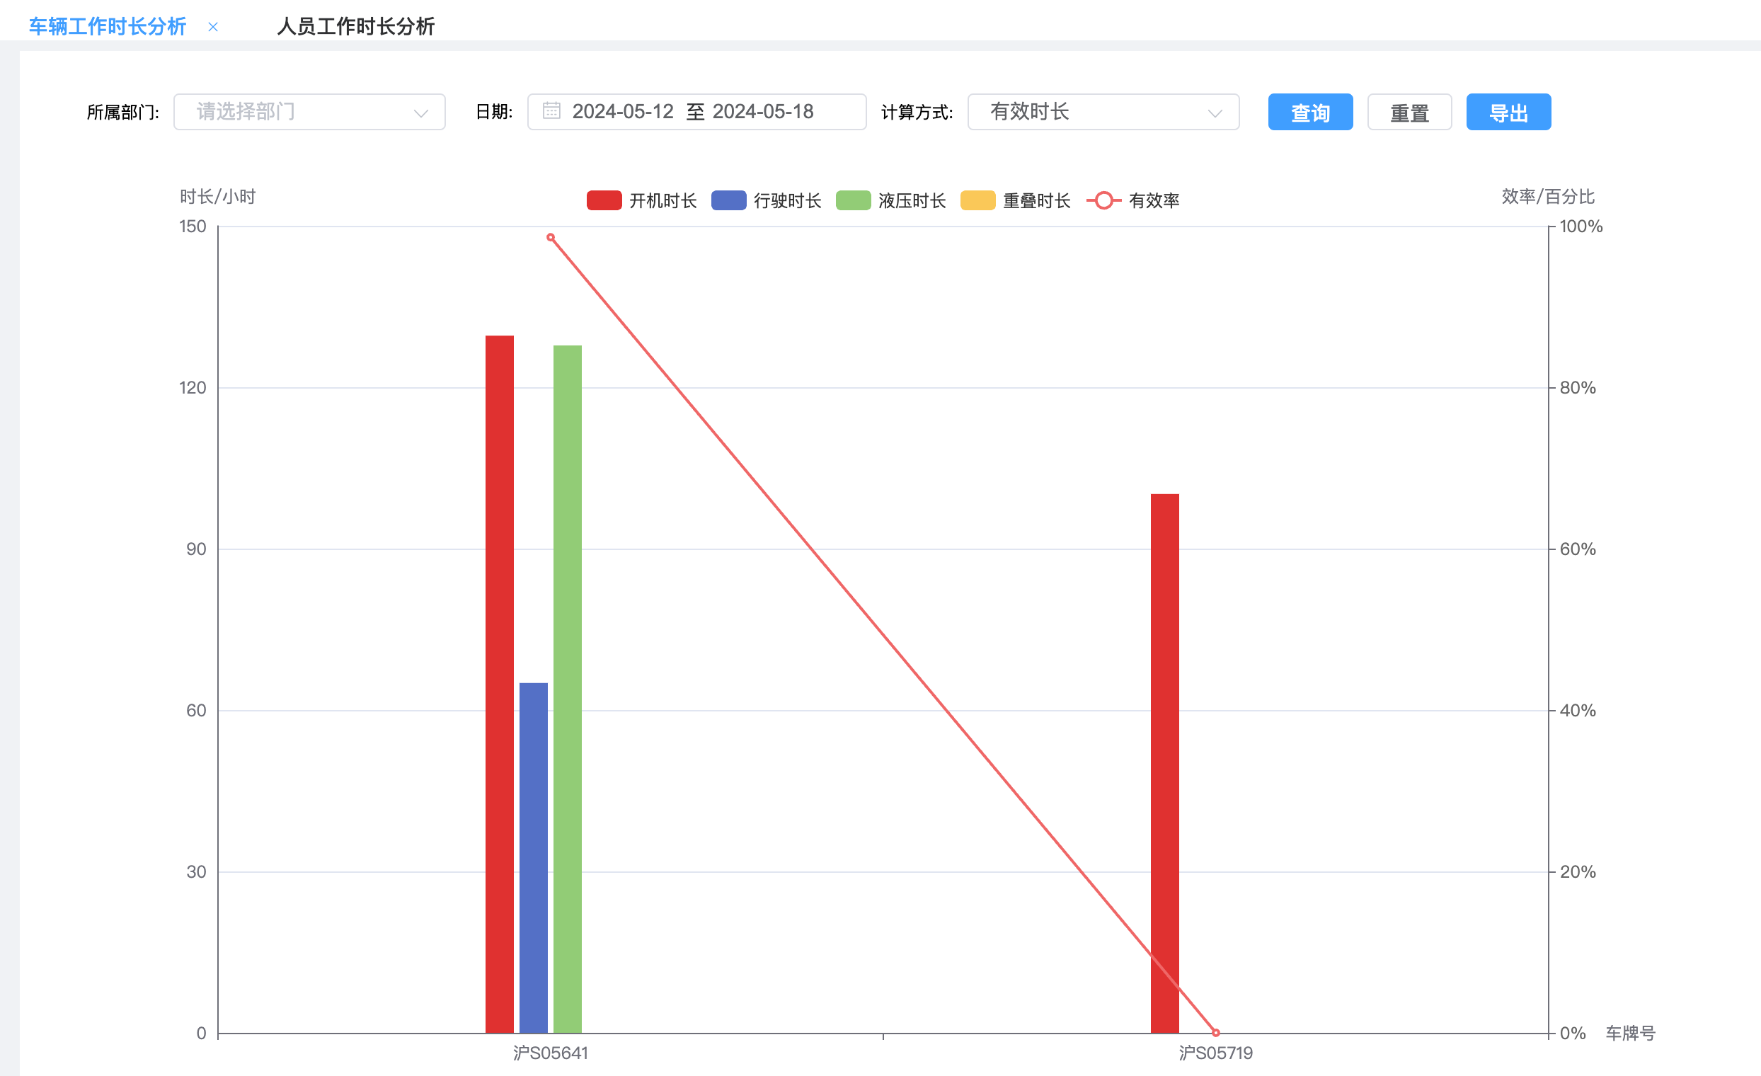Click the 时长/小时 axis title

(x=218, y=197)
